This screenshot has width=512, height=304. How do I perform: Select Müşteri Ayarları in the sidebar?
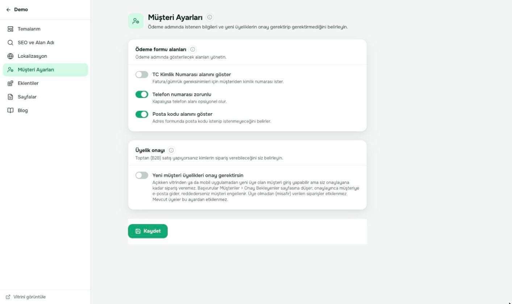point(45,70)
